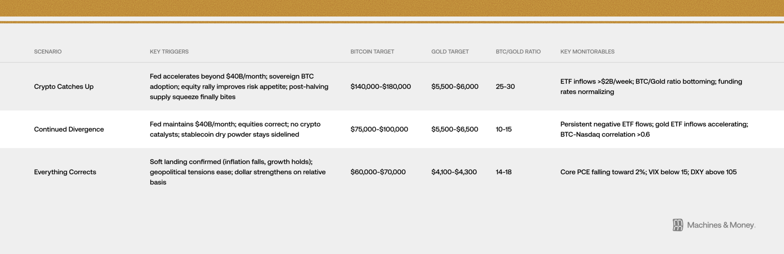The image size is (784, 254).
Task: Select the Scenario column header
Action: click(x=48, y=51)
